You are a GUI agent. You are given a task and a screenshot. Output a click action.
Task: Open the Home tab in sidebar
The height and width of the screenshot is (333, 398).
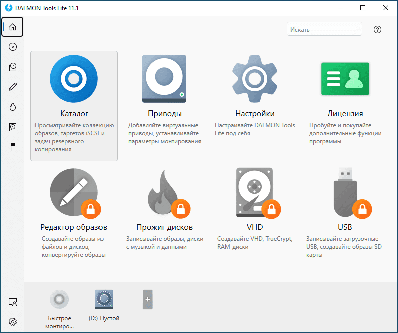(12, 27)
